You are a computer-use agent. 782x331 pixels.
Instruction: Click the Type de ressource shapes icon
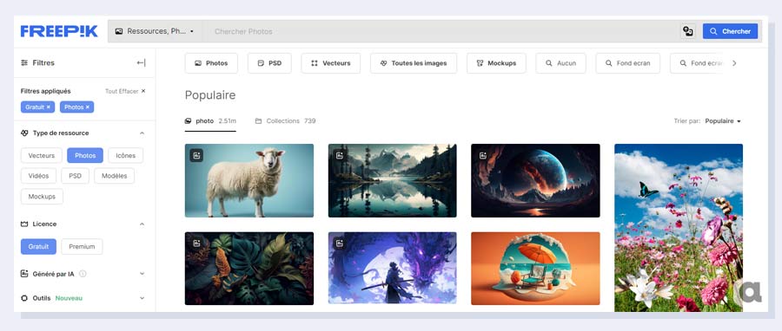[24, 133]
